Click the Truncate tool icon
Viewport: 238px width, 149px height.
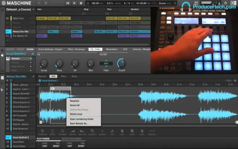(x=43, y=131)
